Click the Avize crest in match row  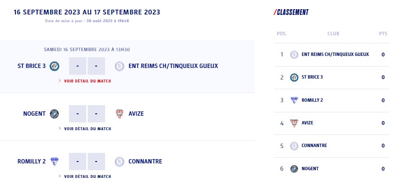coord(120,114)
